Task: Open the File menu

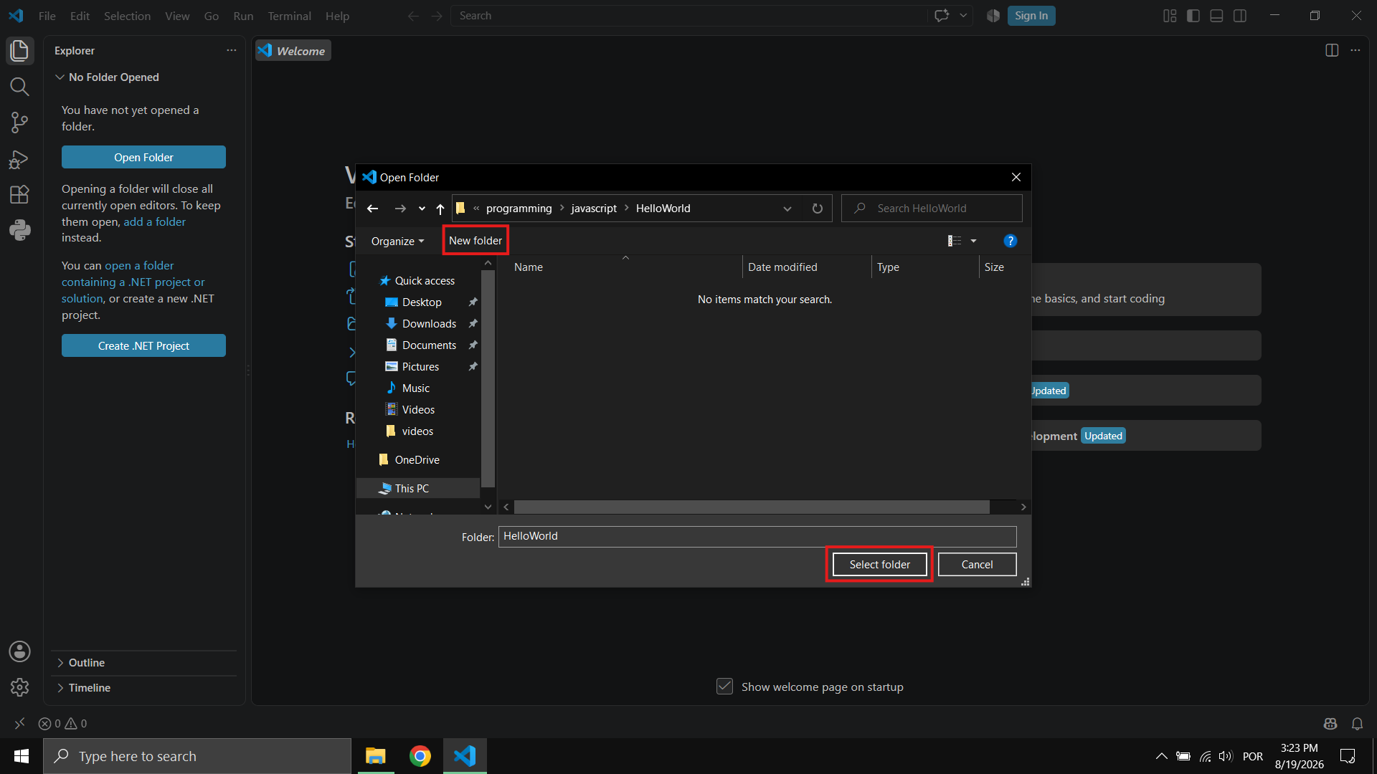Action: click(47, 16)
